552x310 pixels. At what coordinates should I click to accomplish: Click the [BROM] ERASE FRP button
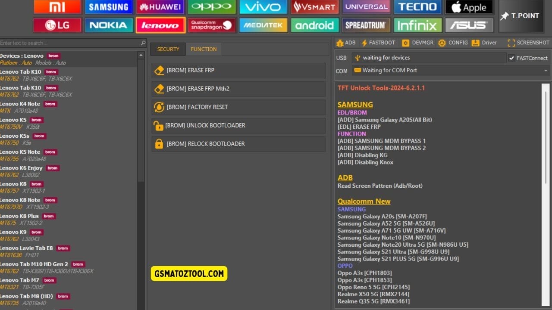[238, 70]
